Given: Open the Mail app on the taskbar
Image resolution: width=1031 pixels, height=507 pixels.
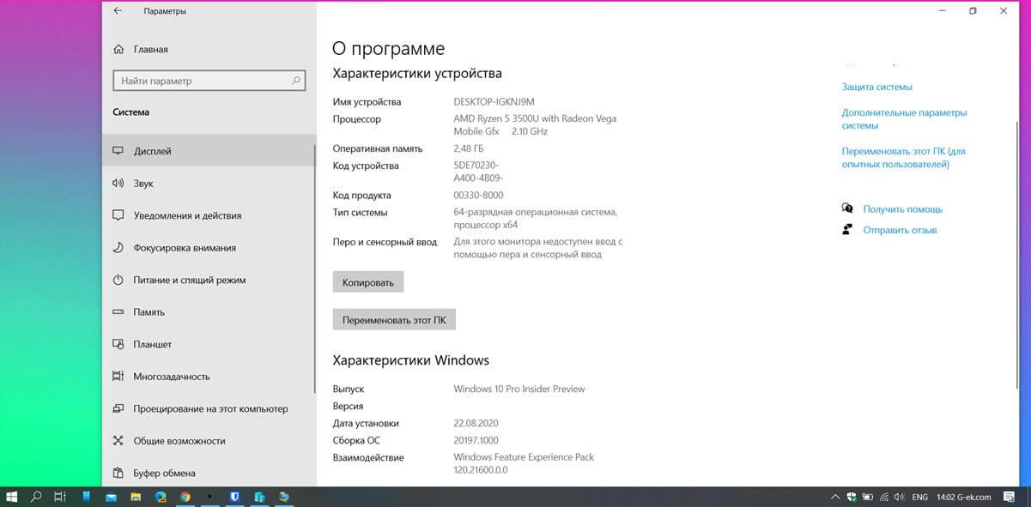Looking at the screenshot, I should [111, 498].
